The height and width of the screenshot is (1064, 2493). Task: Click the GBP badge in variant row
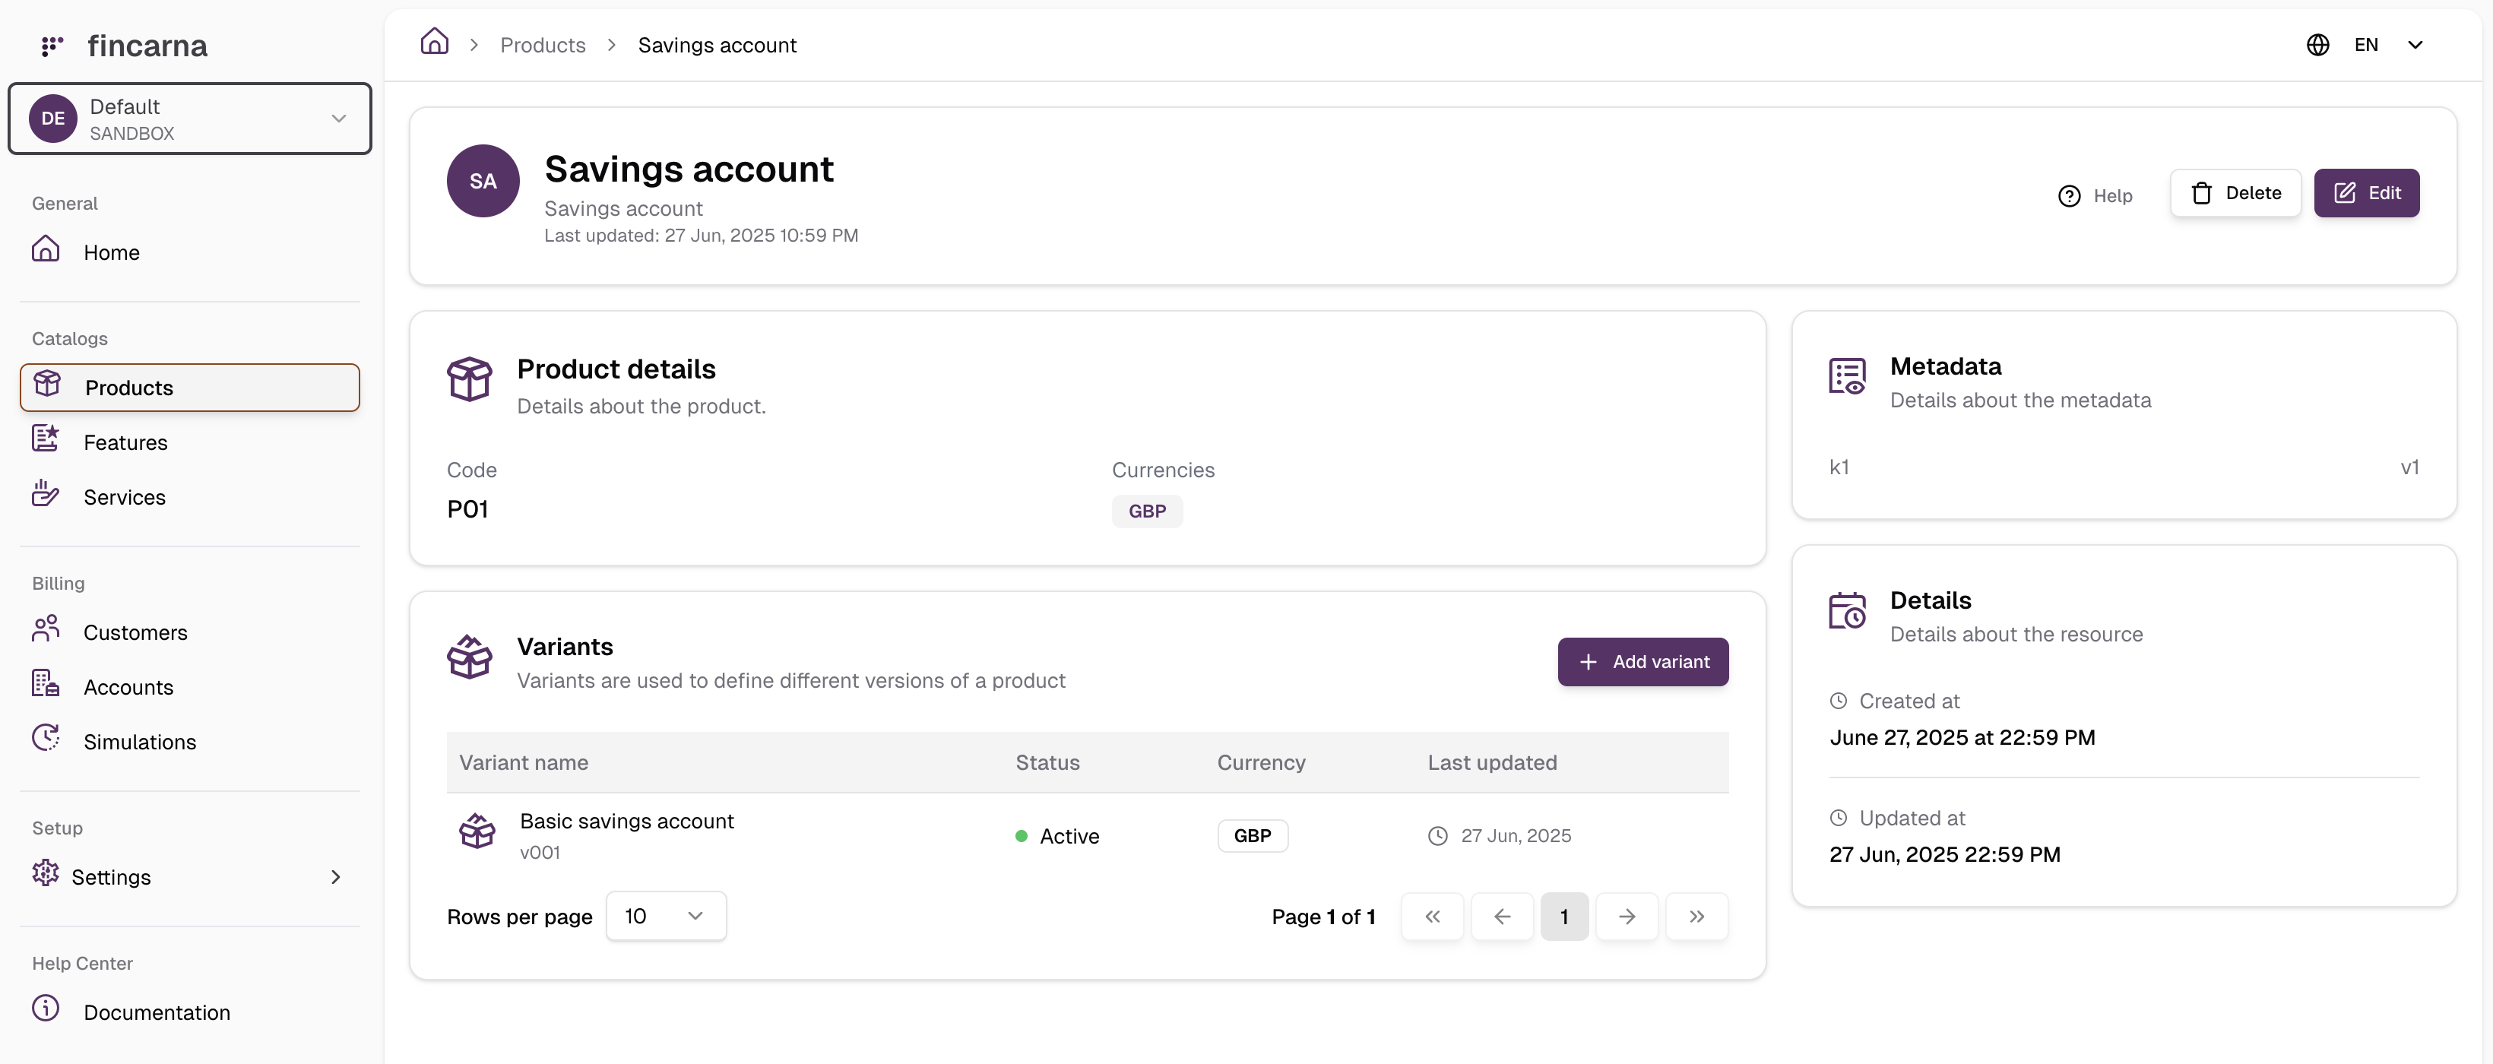click(1253, 834)
